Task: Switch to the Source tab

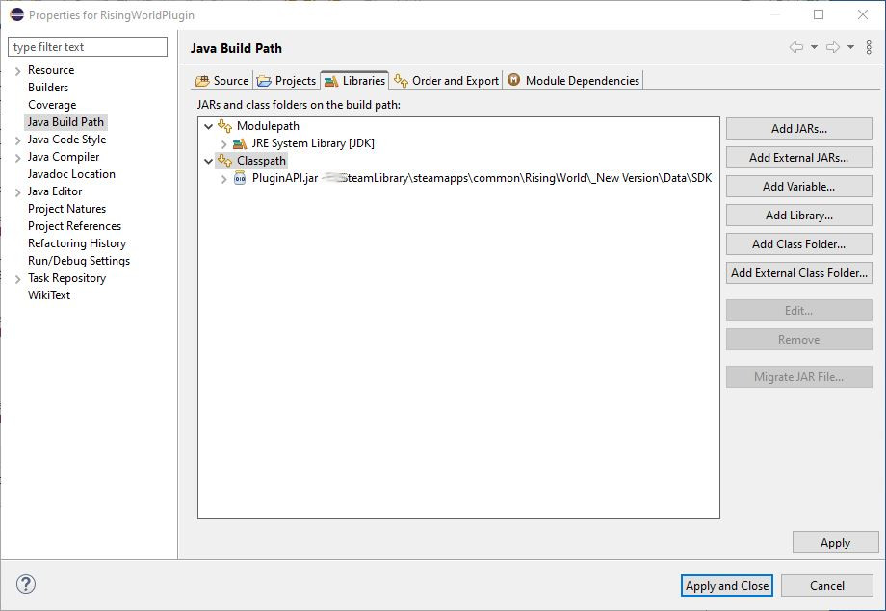Action: [222, 81]
